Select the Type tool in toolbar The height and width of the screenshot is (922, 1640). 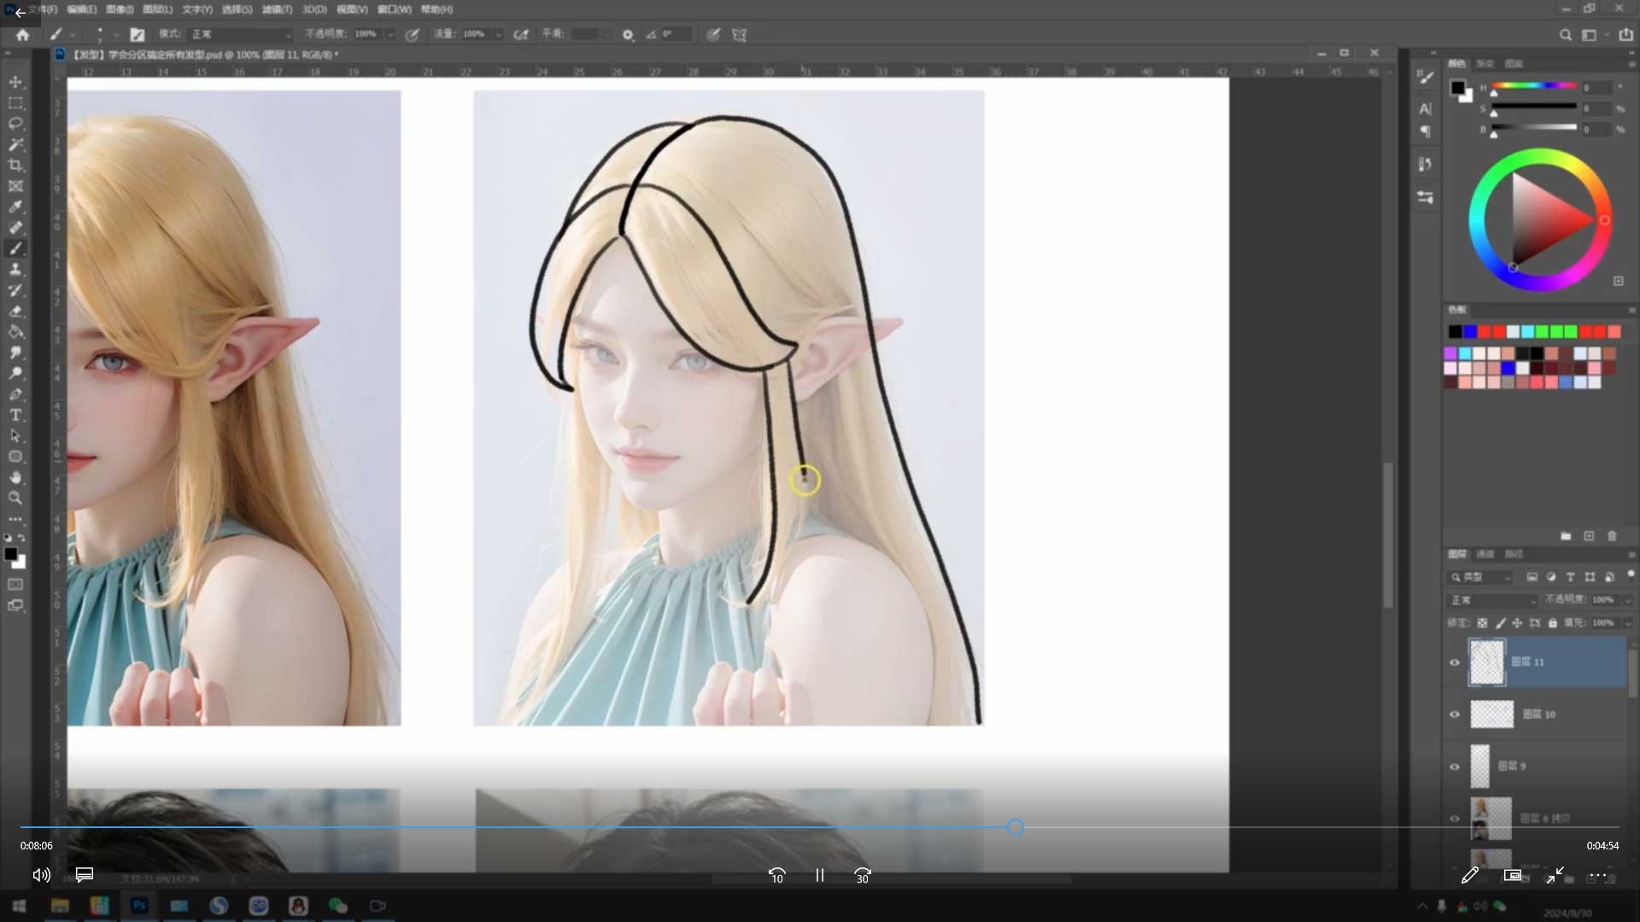15,415
